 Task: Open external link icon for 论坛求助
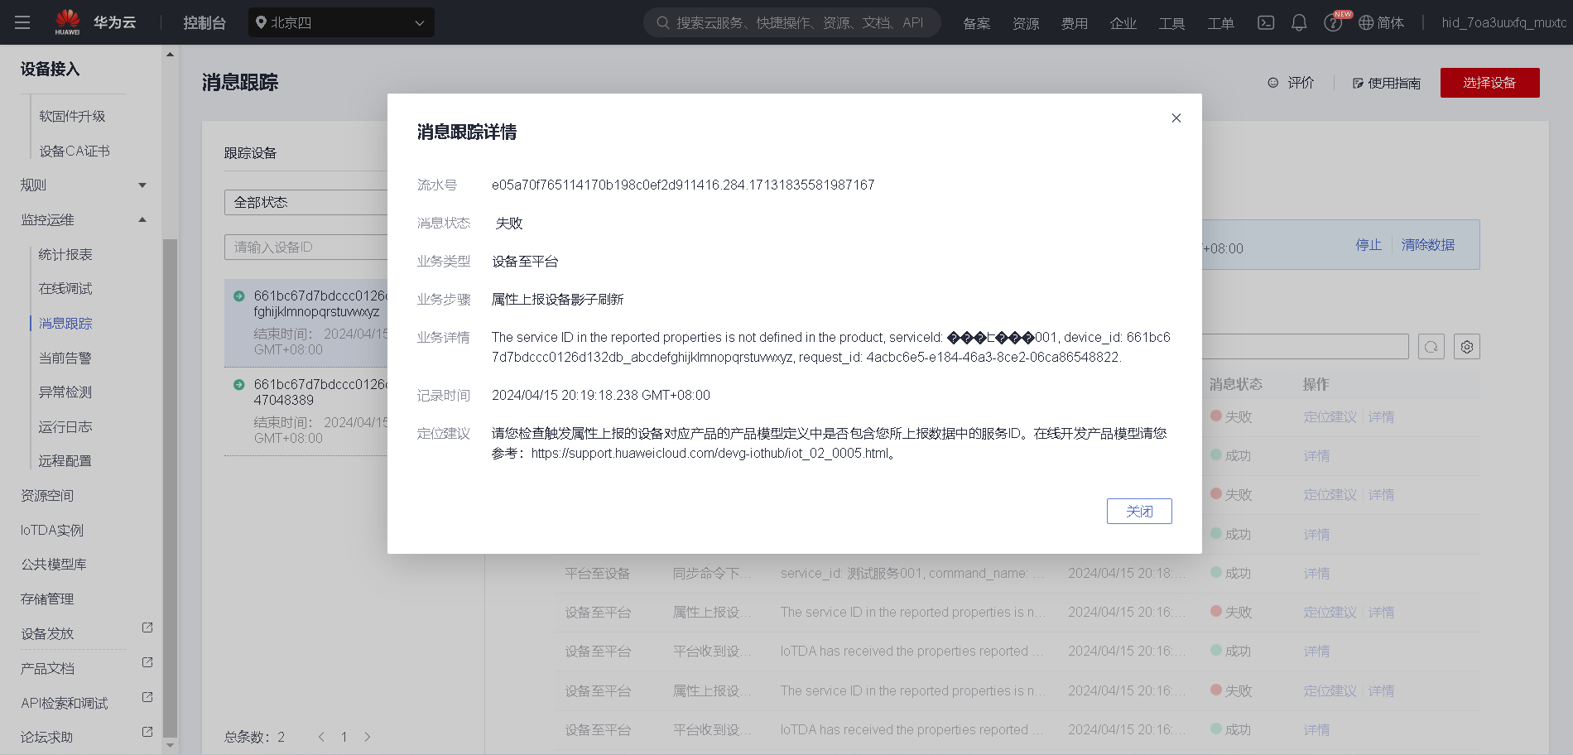click(x=147, y=732)
